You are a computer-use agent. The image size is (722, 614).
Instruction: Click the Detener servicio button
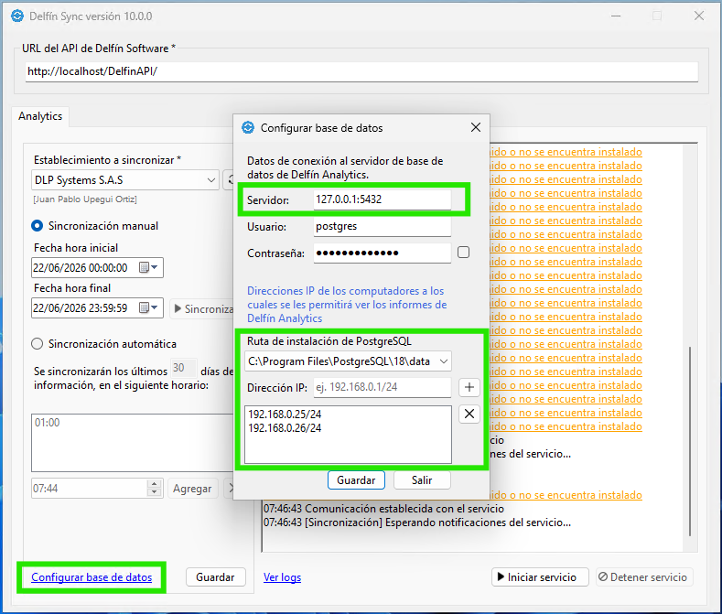pos(644,577)
